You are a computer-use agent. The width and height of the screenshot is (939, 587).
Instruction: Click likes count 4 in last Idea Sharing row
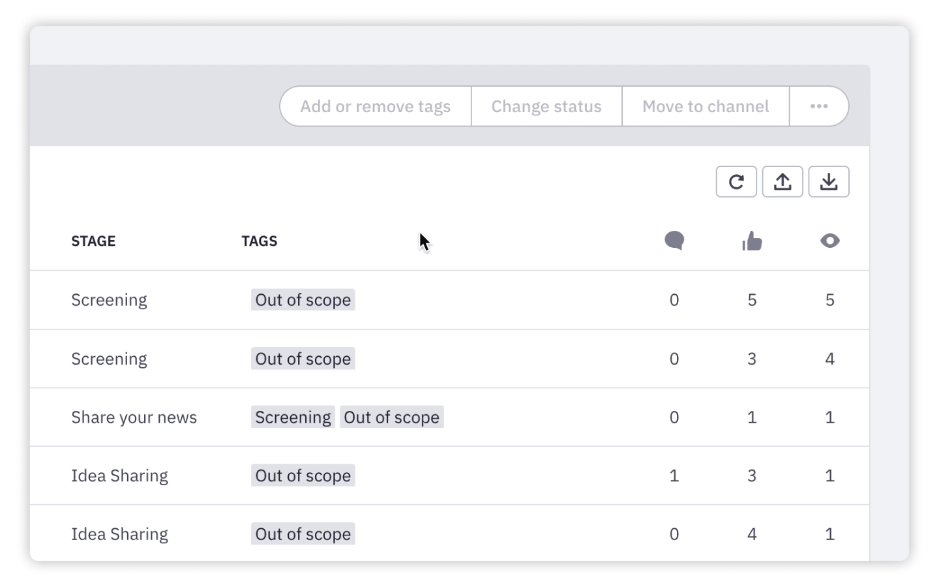click(752, 534)
